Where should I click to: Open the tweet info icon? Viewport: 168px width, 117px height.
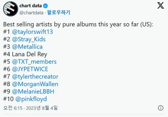tap(161, 108)
